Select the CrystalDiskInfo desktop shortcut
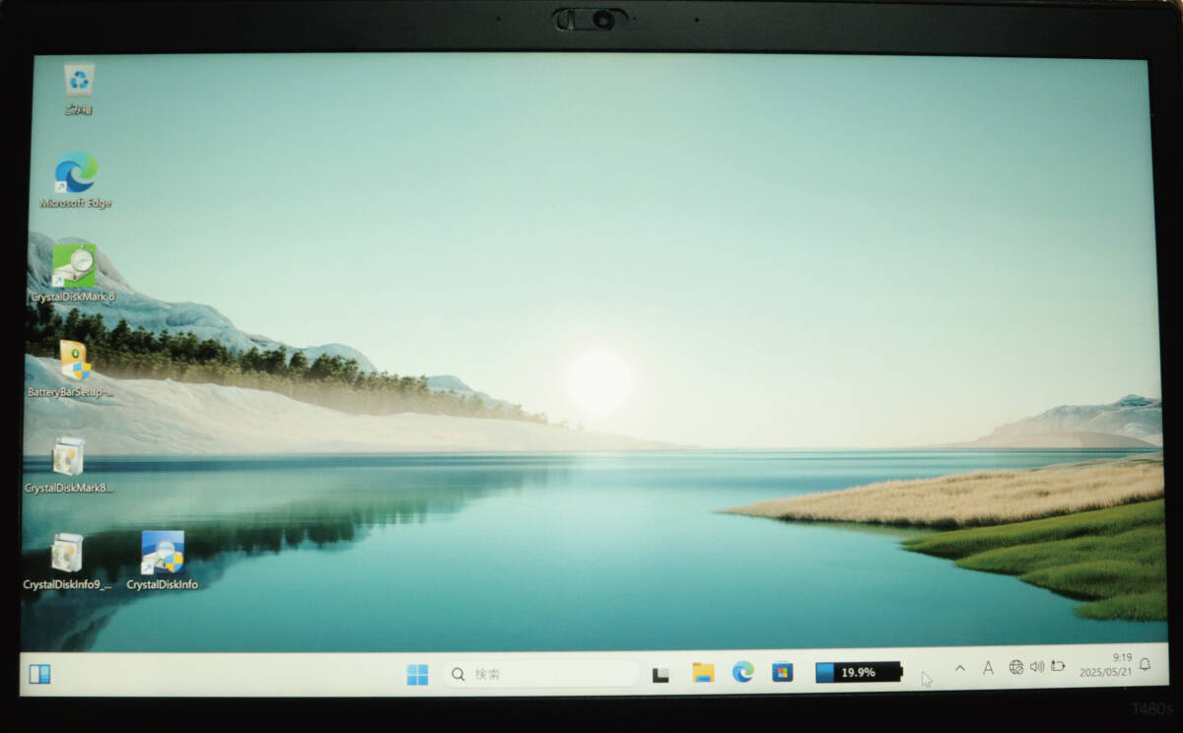 pos(163,561)
